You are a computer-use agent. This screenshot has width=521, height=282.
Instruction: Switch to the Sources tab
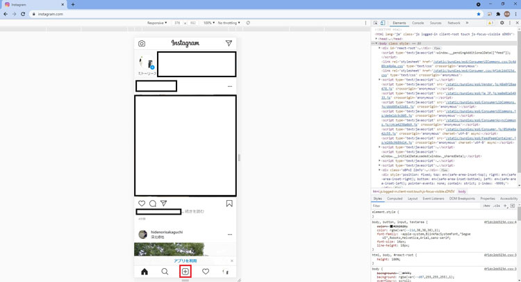coord(436,23)
